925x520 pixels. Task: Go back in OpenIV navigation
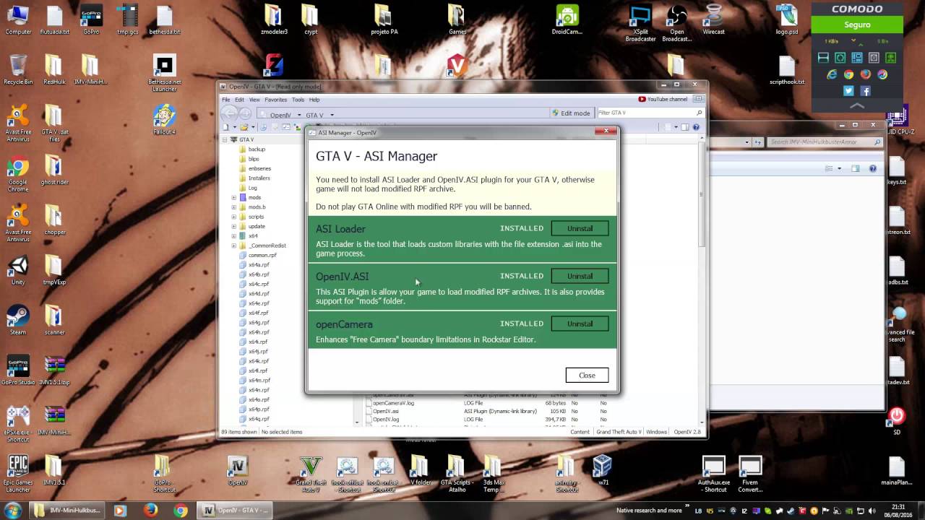229,113
